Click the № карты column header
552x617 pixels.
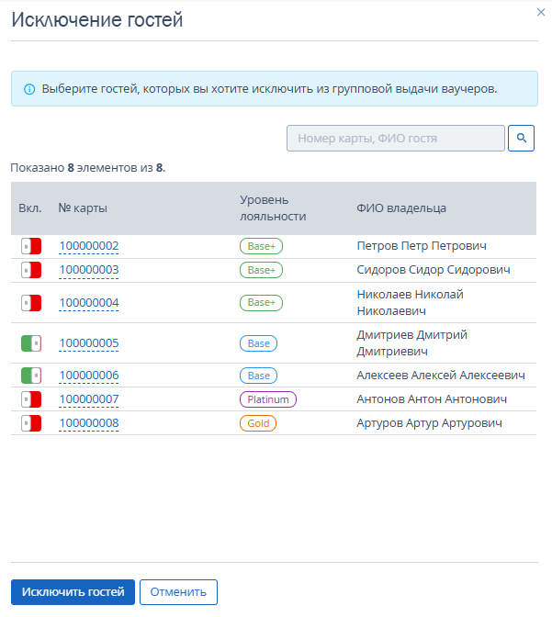(x=83, y=208)
